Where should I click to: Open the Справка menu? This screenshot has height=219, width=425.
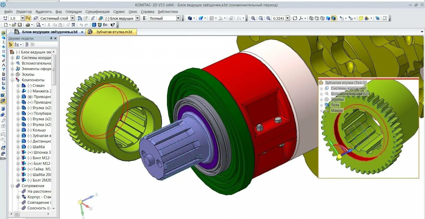[147, 12]
